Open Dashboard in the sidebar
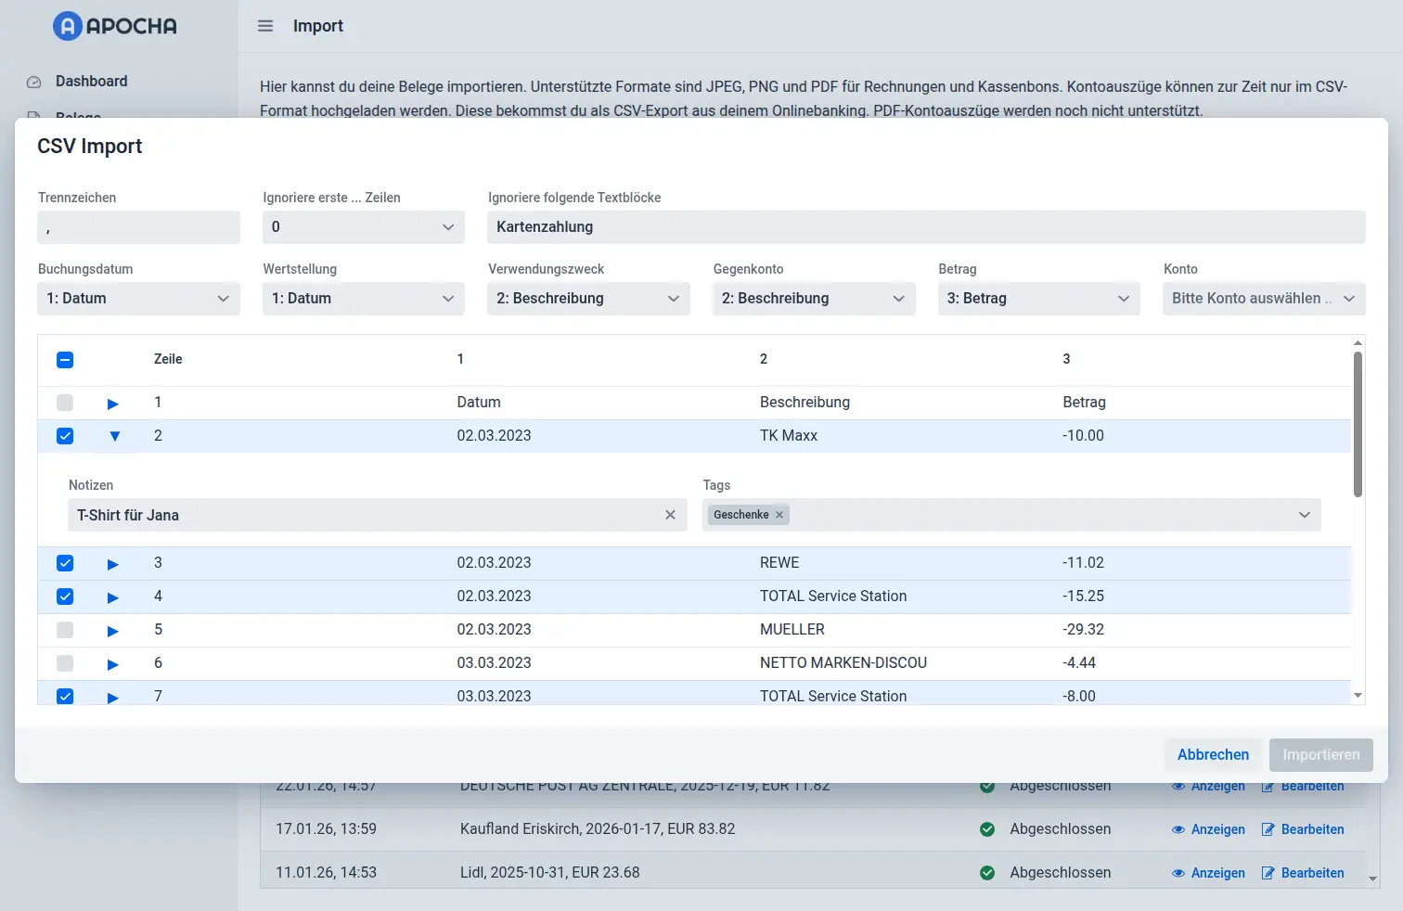This screenshot has height=911, width=1403. pos(91,82)
